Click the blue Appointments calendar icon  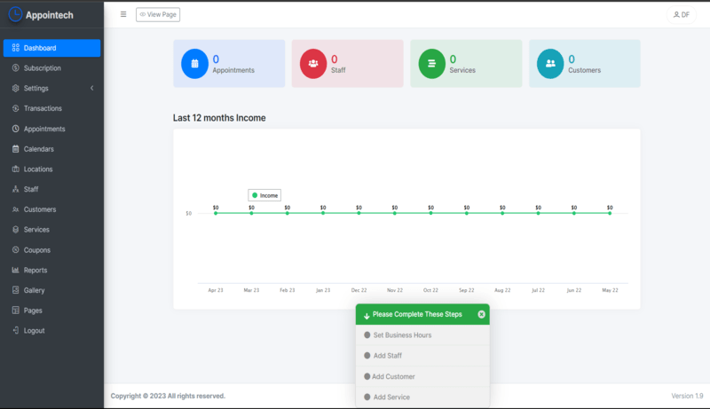point(194,64)
